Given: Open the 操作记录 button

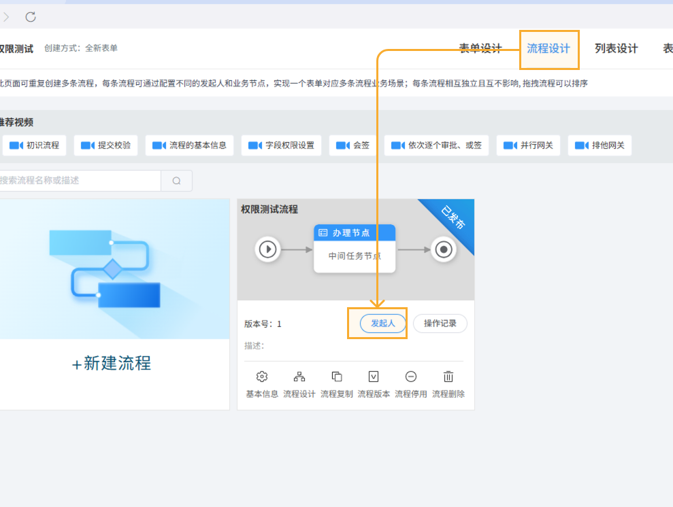Looking at the screenshot, I should coord(440,323).
